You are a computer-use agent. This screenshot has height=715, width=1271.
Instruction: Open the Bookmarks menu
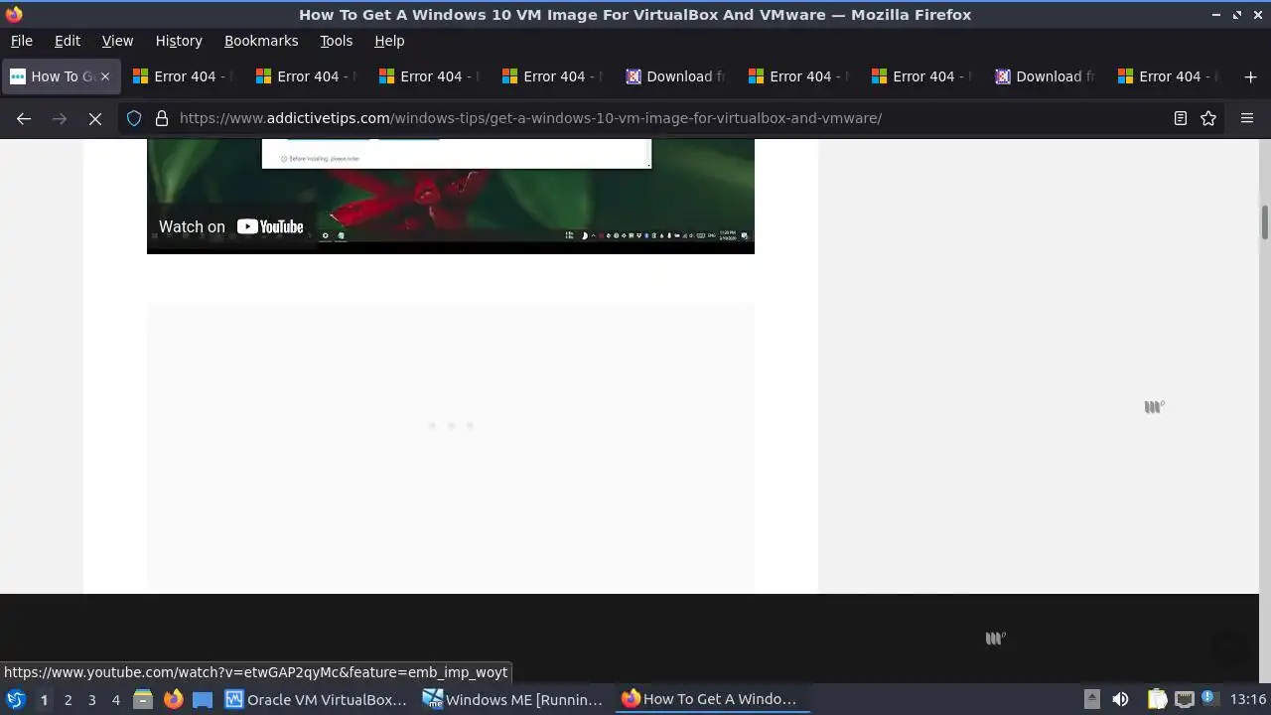click(261, 41)
